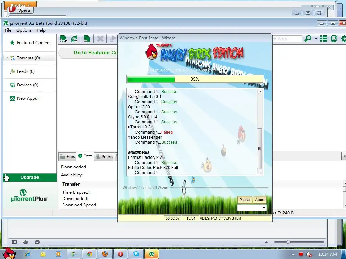The image size is (346, 259).
Task: Click log list scroll down arrow
Action: pos(260,172)
